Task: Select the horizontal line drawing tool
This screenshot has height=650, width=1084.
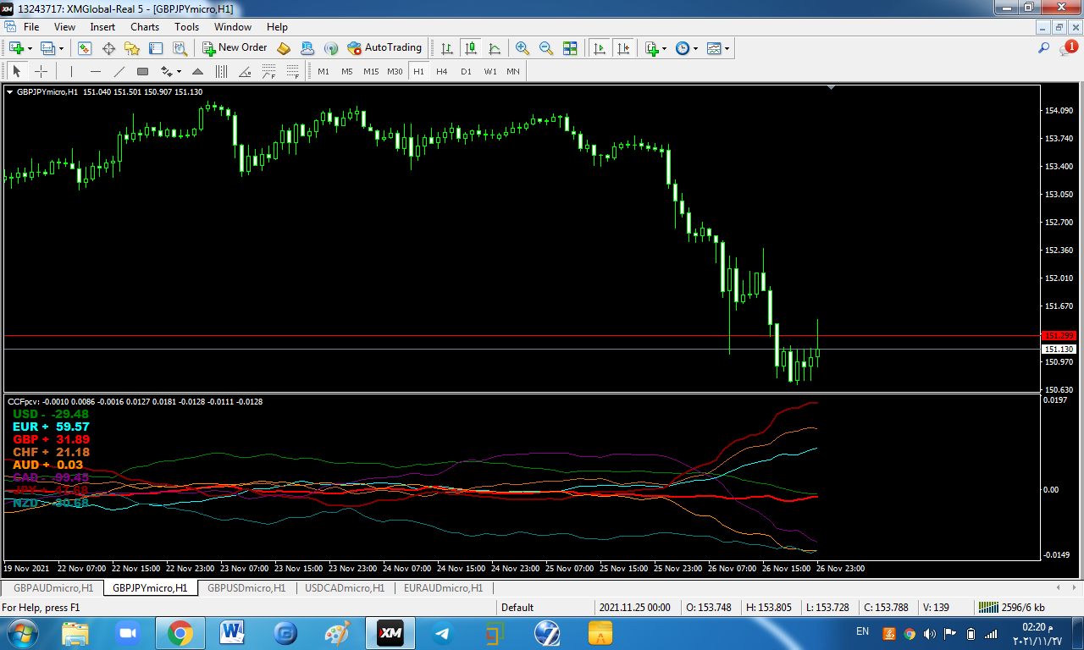Action: [x=96, y=72]
